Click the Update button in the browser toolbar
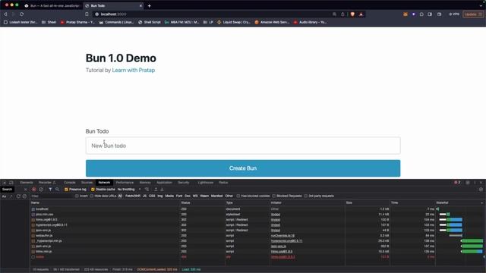This screenshot has width=486, height=273. pyautogui.click(x=473, y=14)
